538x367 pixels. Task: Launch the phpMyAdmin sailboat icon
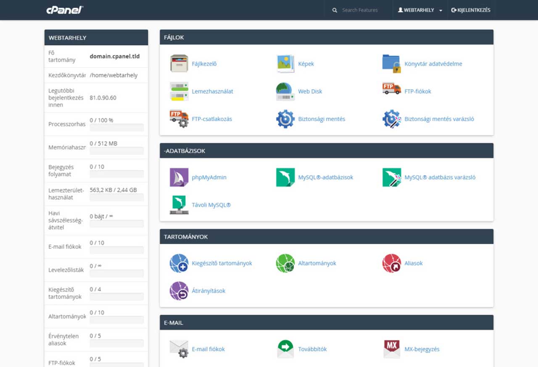coord(179,177)
